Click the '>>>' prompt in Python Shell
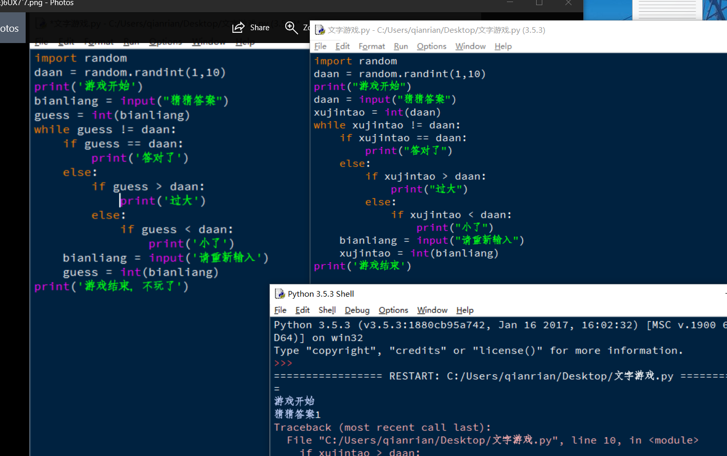727x456 pixels. point(283,363)
